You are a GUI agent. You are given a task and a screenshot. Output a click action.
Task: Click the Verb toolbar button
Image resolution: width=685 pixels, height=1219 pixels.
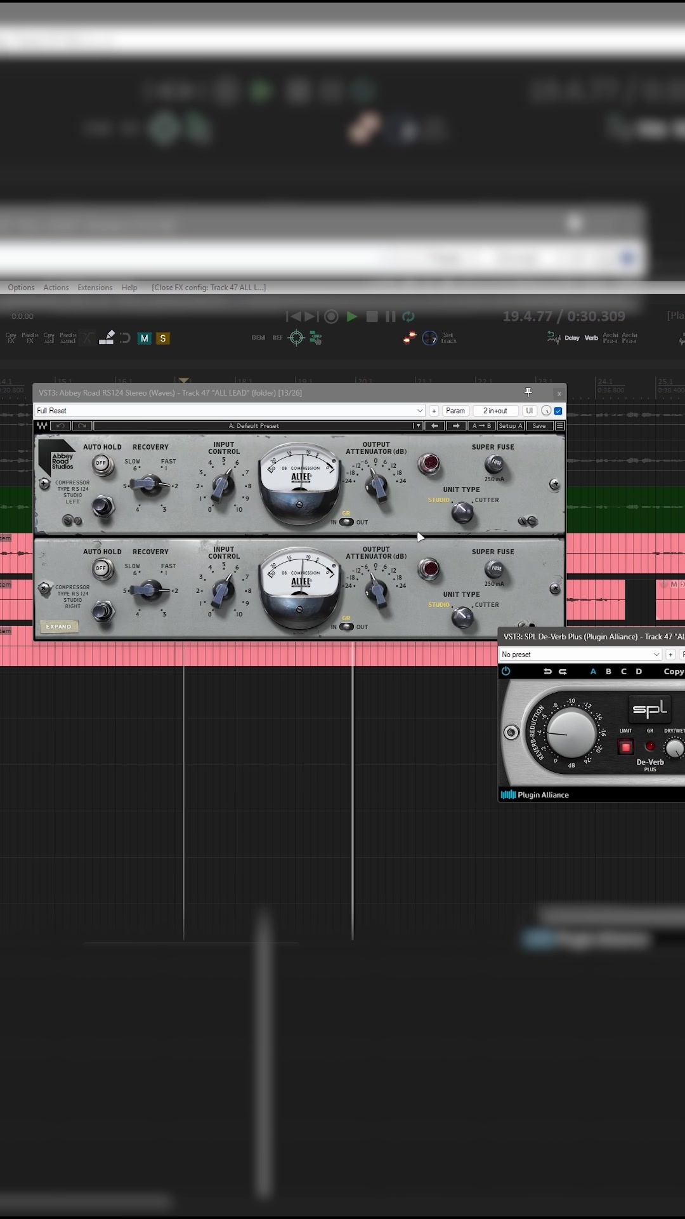click(591, 338)
